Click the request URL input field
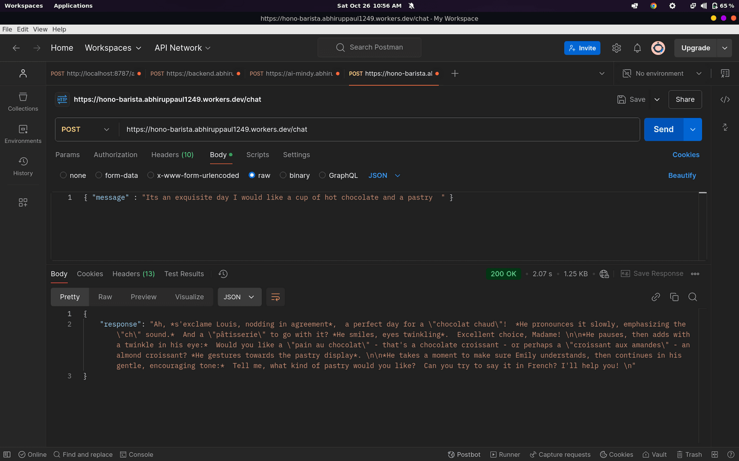The image size is (739, 461). pos(380,130)
